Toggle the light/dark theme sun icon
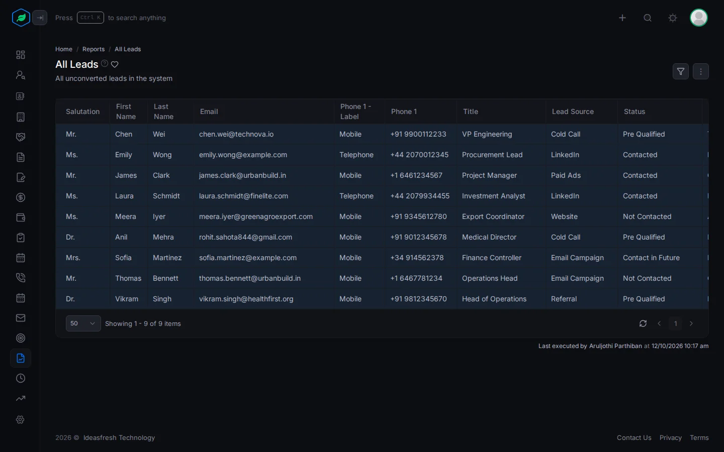Screen dimensions: 724x452 click(673, 18)
